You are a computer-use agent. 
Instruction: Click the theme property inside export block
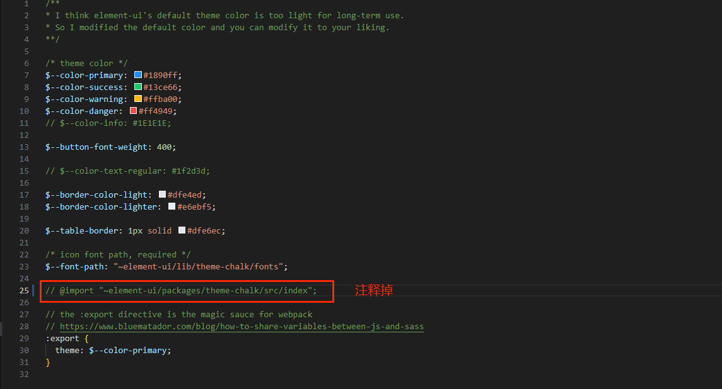point(67,351)
